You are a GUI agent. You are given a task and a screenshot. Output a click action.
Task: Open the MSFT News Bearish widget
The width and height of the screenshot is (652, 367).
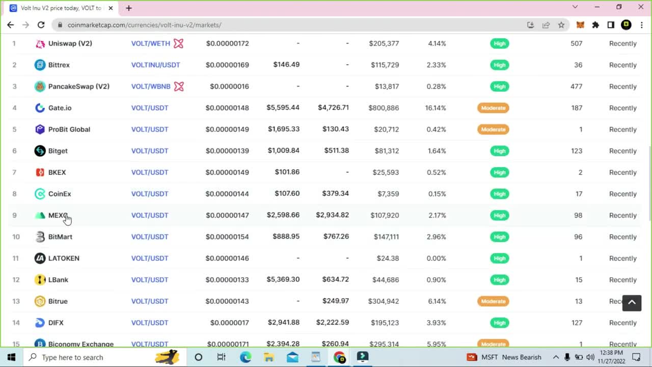(x=504, y=357)
